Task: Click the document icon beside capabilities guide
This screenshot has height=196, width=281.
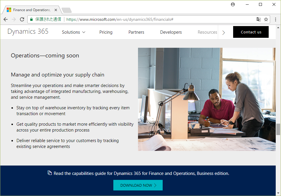Action: tap(50, 173)
